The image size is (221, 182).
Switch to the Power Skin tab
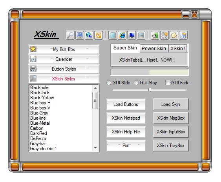pos(154,49)
